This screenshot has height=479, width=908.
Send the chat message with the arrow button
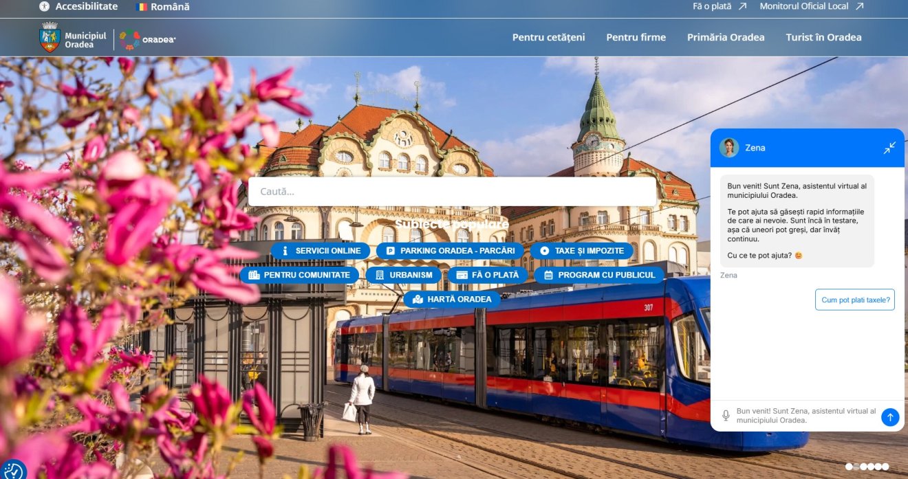[x=889, y=416]
